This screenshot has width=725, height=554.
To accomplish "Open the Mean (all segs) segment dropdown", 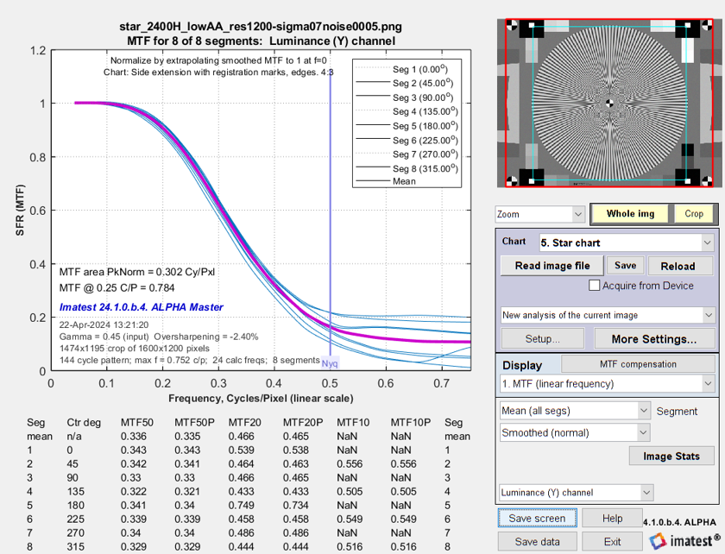I will 575,411.
